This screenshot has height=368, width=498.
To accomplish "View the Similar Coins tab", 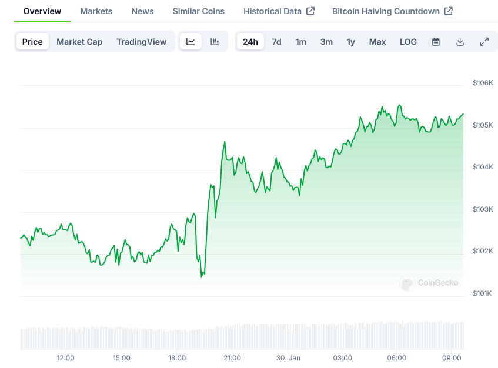I will [x=198, y=11].
